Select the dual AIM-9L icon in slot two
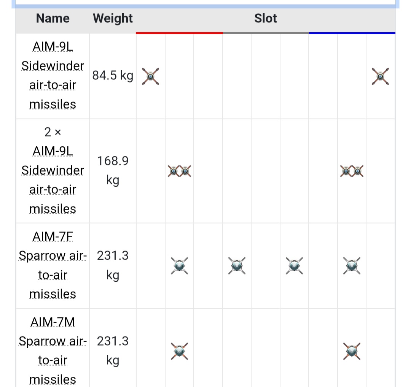The width and height of the screenshot is (411, 387). (179, 171)
